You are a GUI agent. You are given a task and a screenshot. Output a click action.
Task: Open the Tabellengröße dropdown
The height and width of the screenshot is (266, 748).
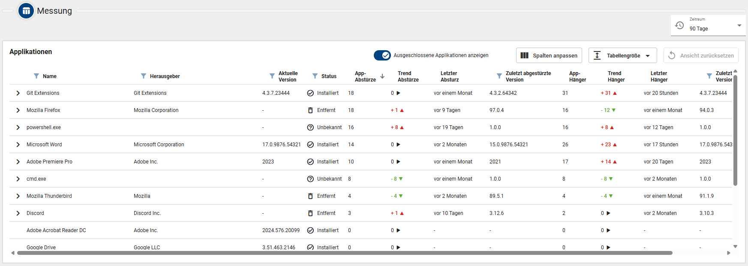(x=622, y=55)
